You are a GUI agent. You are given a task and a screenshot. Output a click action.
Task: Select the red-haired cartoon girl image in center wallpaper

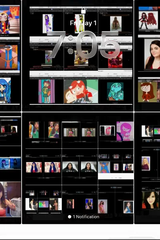(x=81, y=91)
